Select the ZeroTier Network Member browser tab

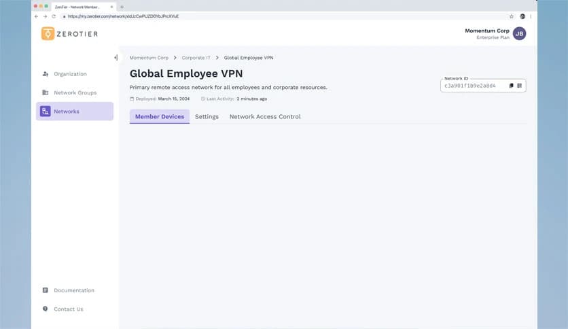84,7
